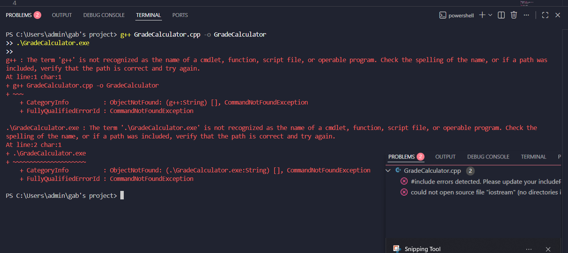Switch to OUTPUT in the lower-right overlay panel
The width and height of the screenshot is (568, 253).
click(445, 157)
